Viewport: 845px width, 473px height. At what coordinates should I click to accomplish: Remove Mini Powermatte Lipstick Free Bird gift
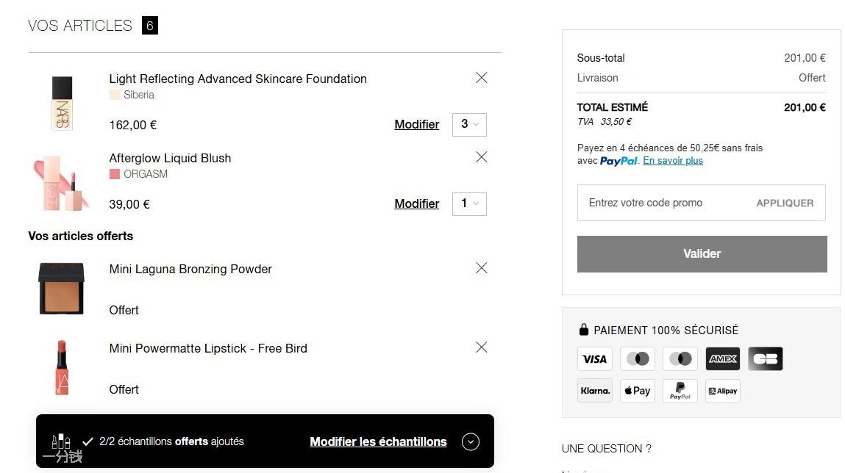(481, 347)
